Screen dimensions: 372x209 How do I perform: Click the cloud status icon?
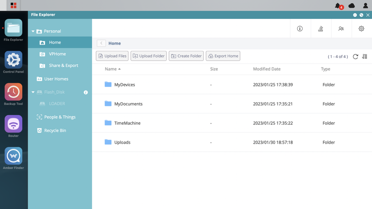click(x=352, y=5)
